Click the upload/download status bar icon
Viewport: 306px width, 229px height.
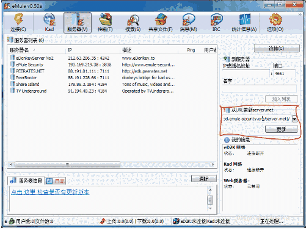coord(103,221)
